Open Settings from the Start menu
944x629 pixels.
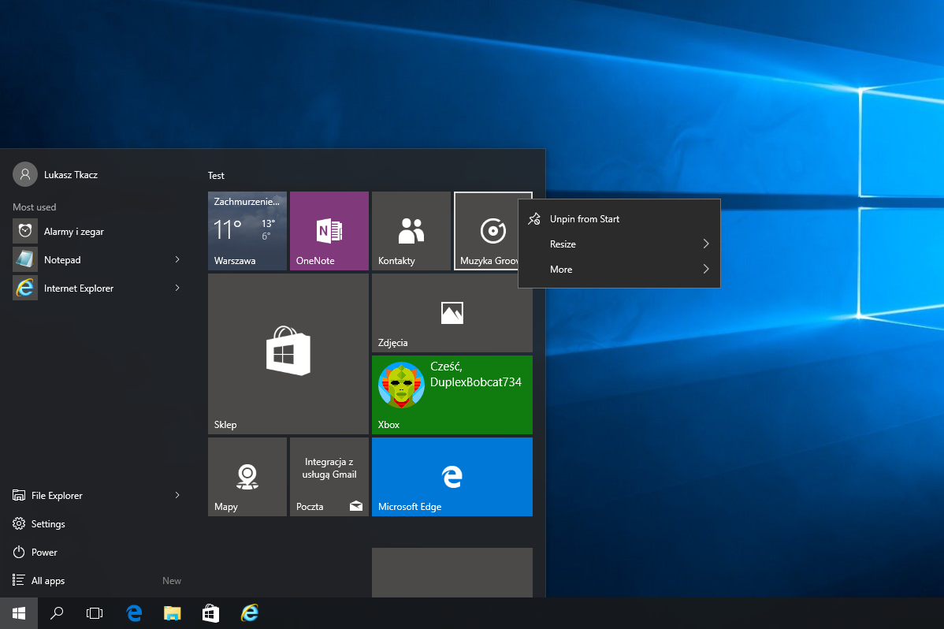(47, 524)
